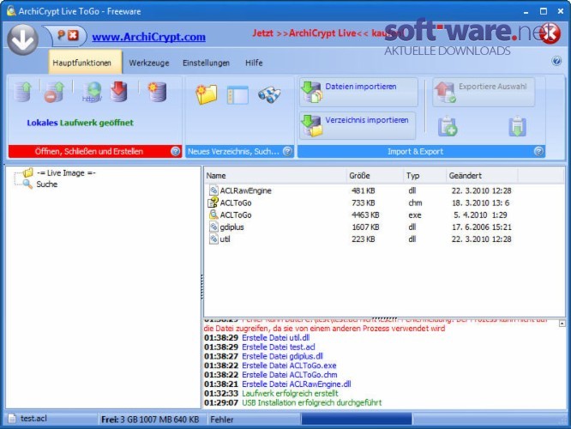
Task: Click close drive icon with red minus
Action: pyautogui.click(x=54, y=92)
